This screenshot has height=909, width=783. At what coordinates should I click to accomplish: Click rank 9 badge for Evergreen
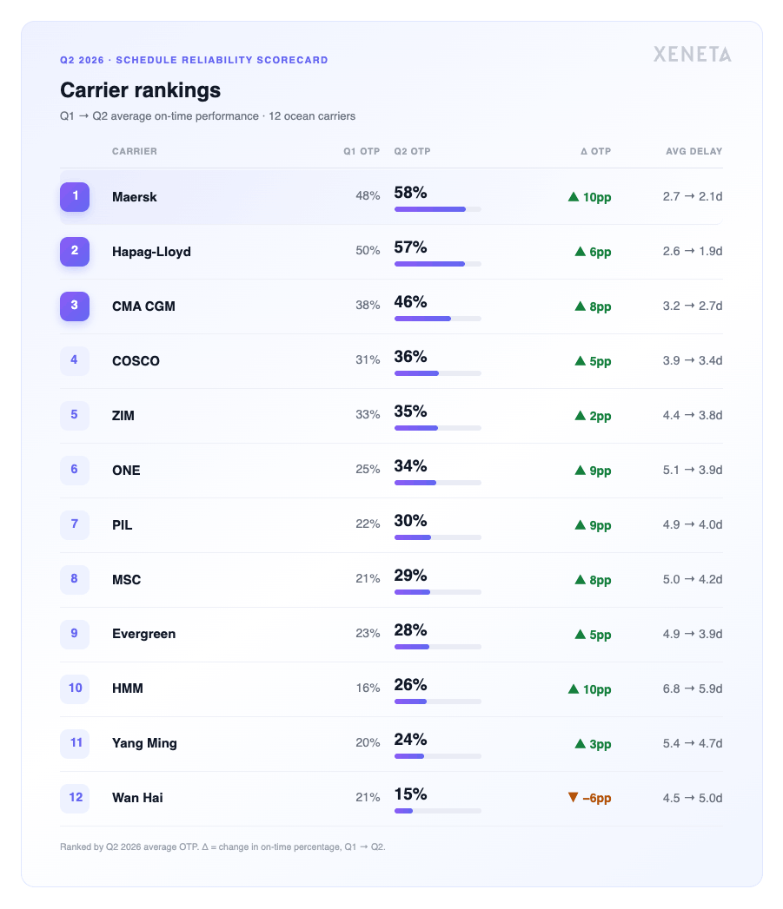[x=75, y=634]
